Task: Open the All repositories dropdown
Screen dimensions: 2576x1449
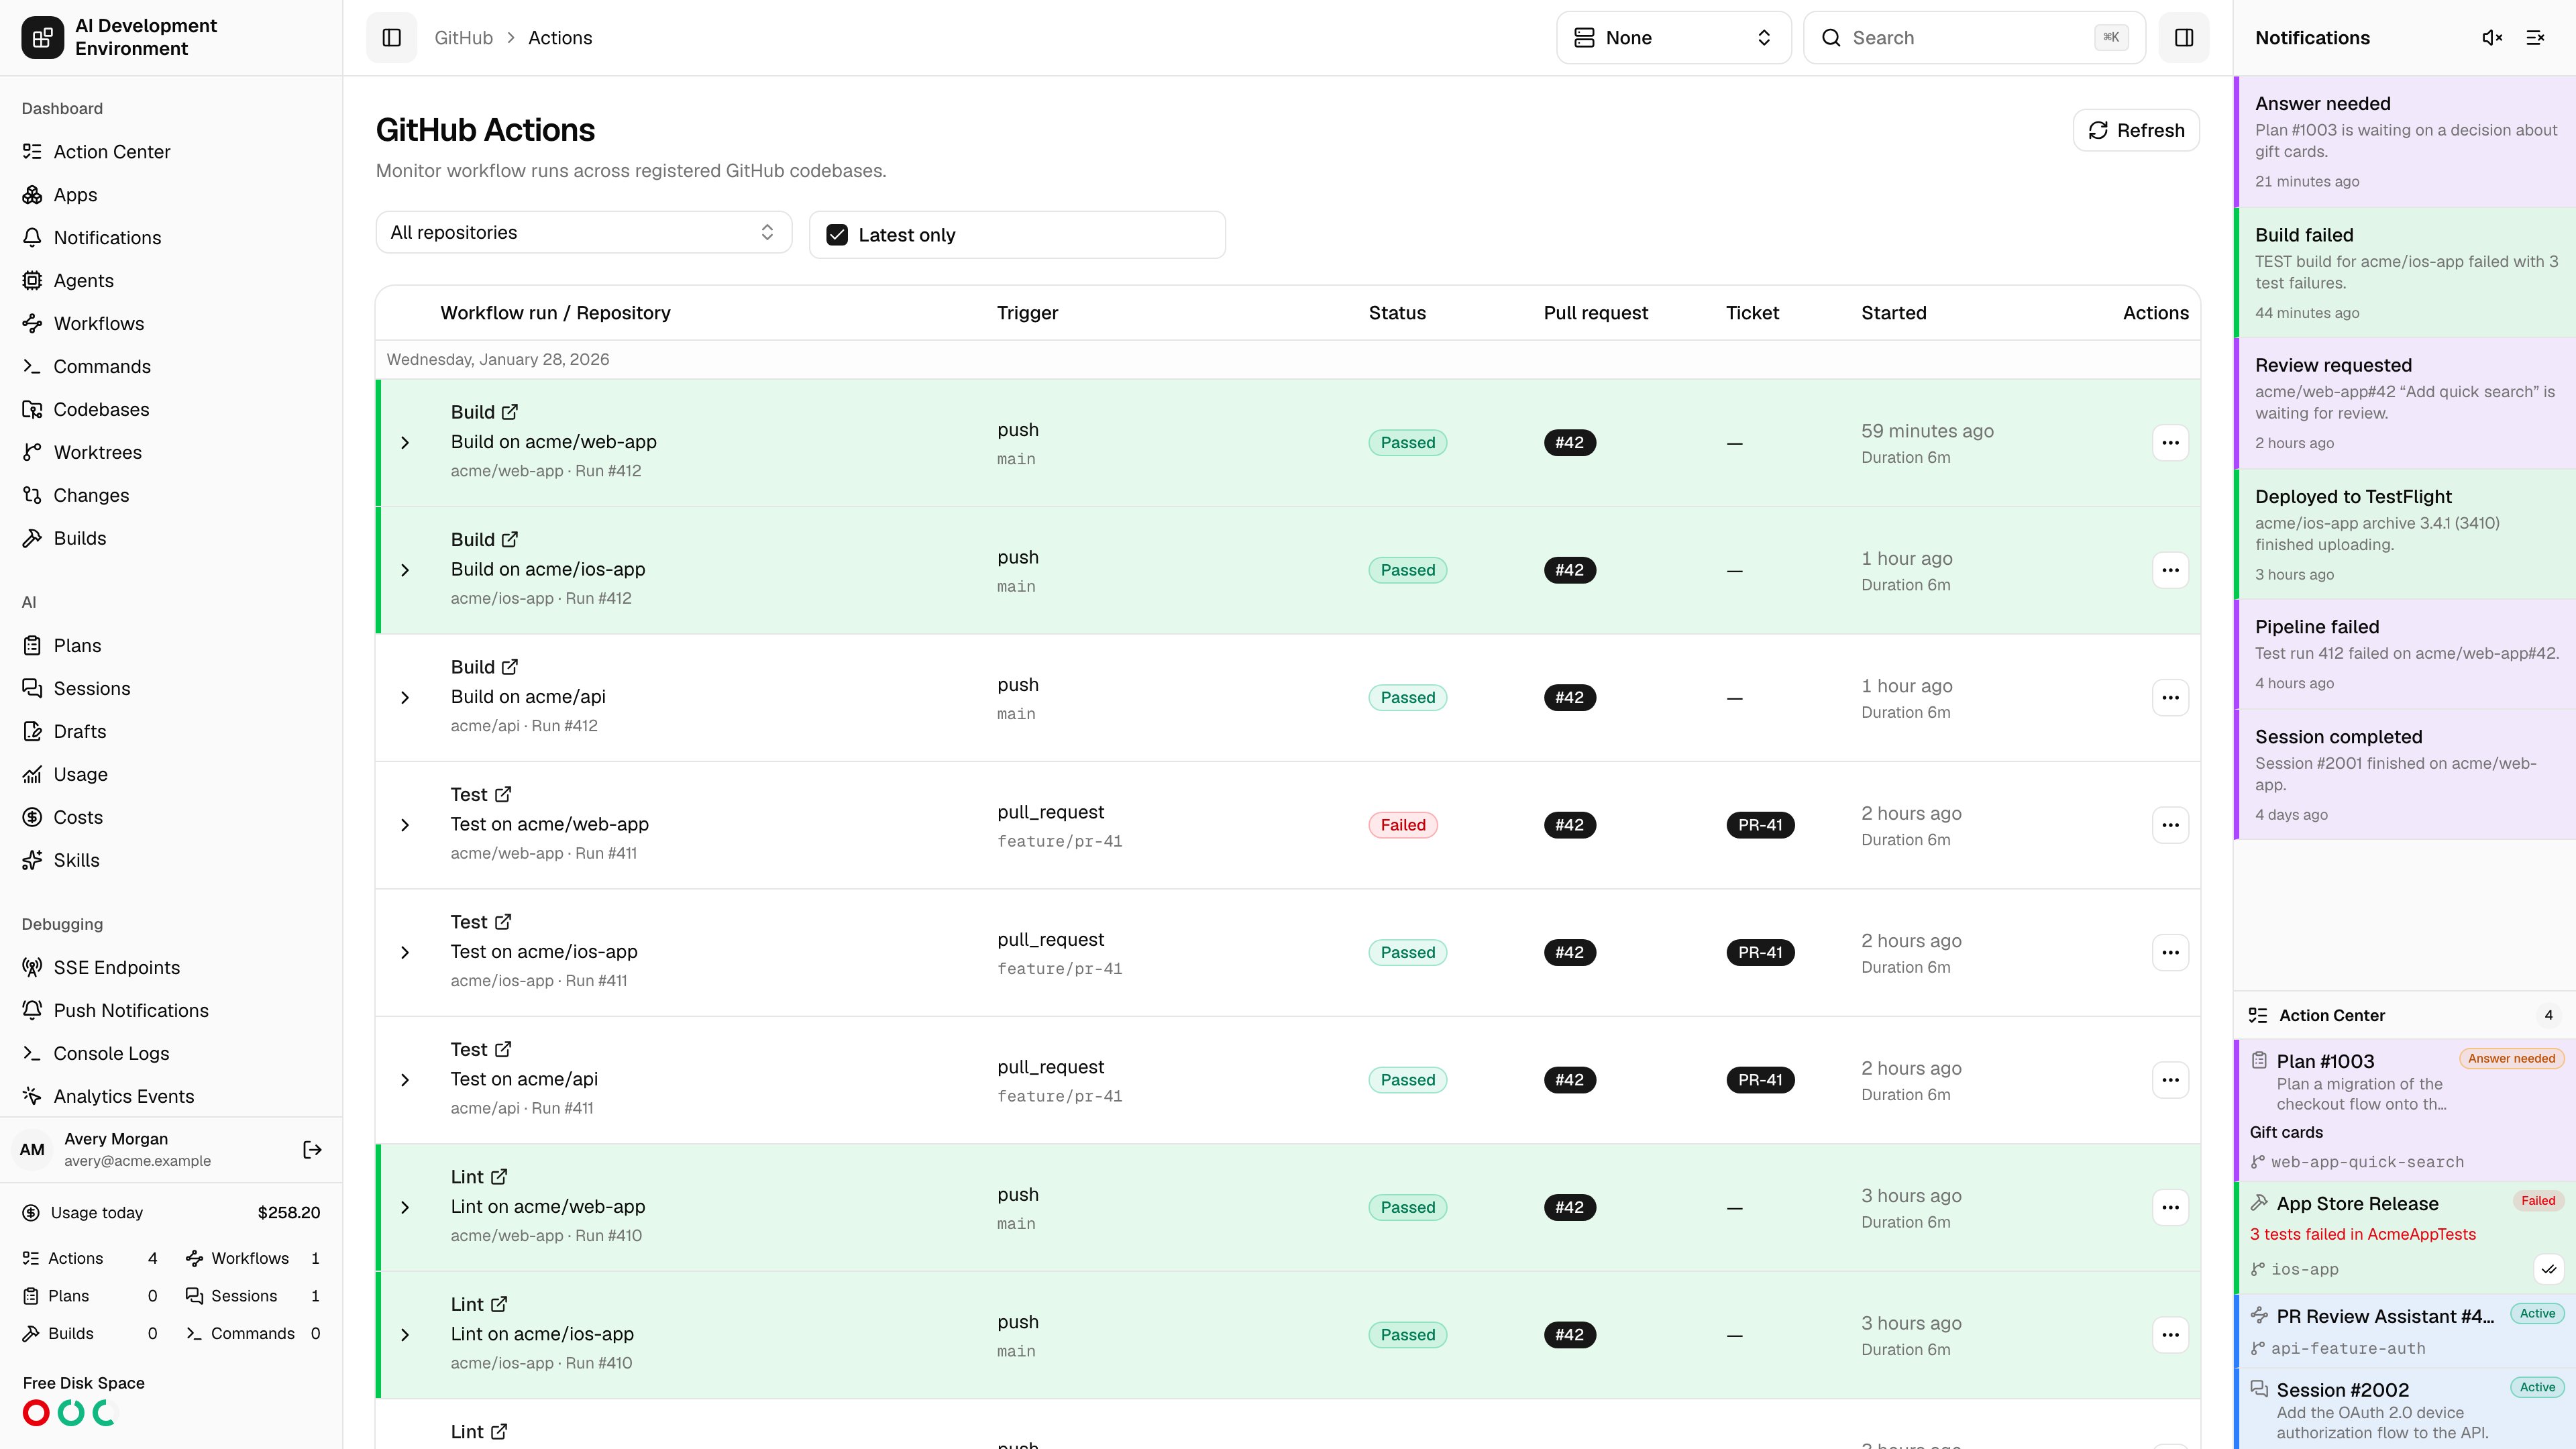Action: 583,232
